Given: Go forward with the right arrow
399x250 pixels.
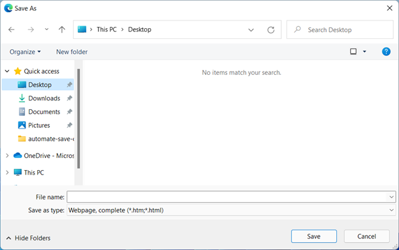Looking at the screenshot, I should pyautogui.click(x=31, y=30).
